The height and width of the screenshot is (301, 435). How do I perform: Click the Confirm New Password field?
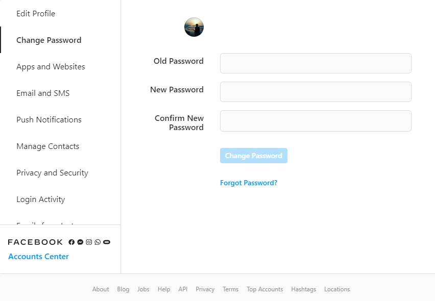tap(316, 121)
